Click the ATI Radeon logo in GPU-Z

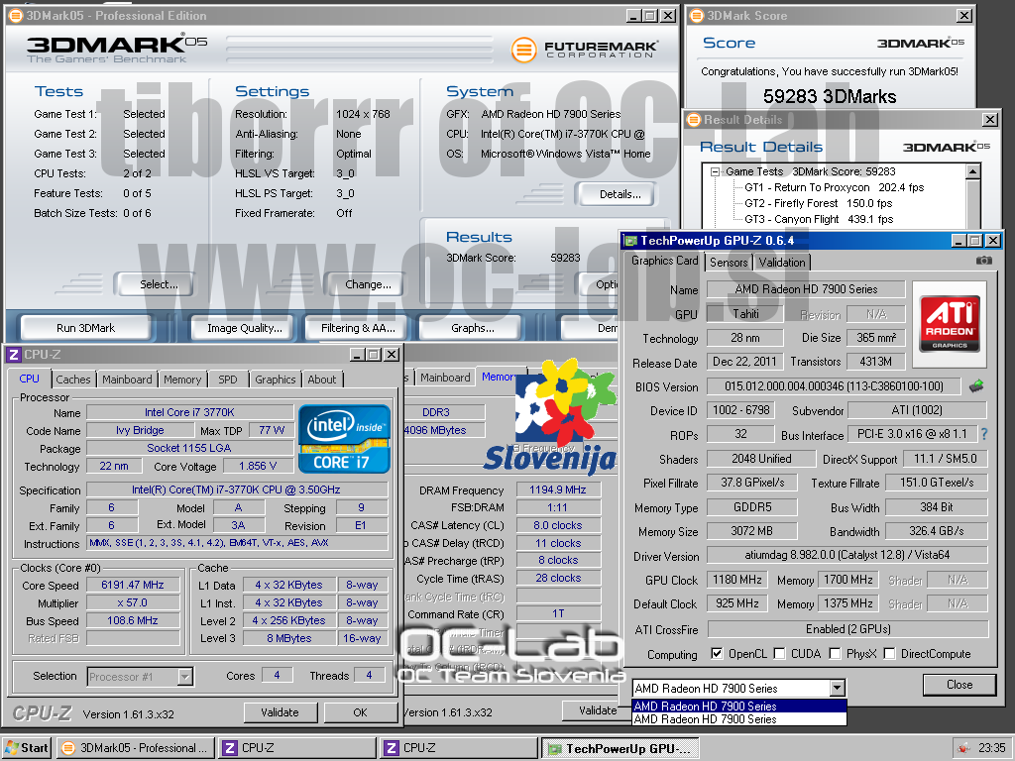[x=950, y=324]
